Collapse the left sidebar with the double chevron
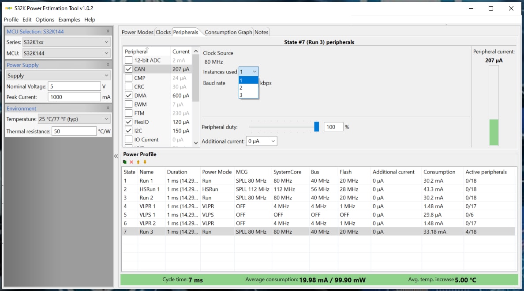 tap(116, 156)
